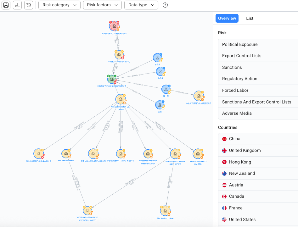This screenshot has width=298, height=227.
Task: Click subsidiary node with 72.79% shareholder edge
Action: click(x=93, y=154)
